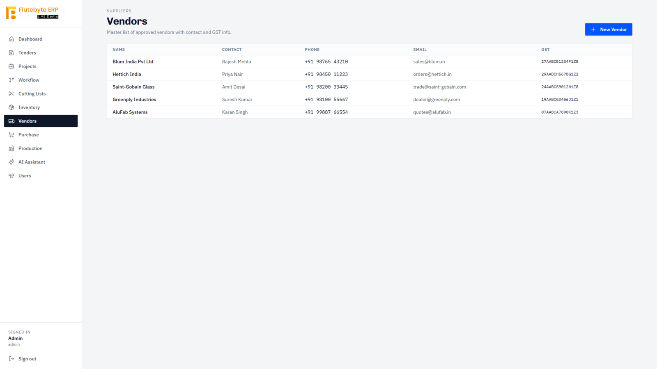Click GST number 24AABCS9012H1Z8
The image size is (657, 369).
560,87
